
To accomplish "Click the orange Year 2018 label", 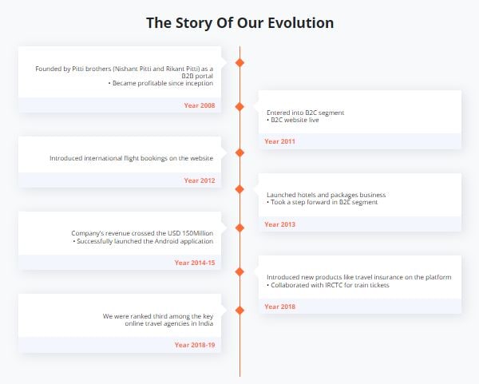I will pyautogui.click(x=279, y=307).
